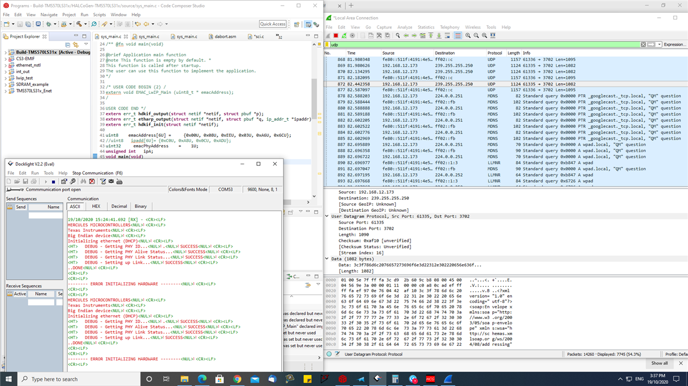
Task: Zoom in Wireshark packet text
Action: 468,35
